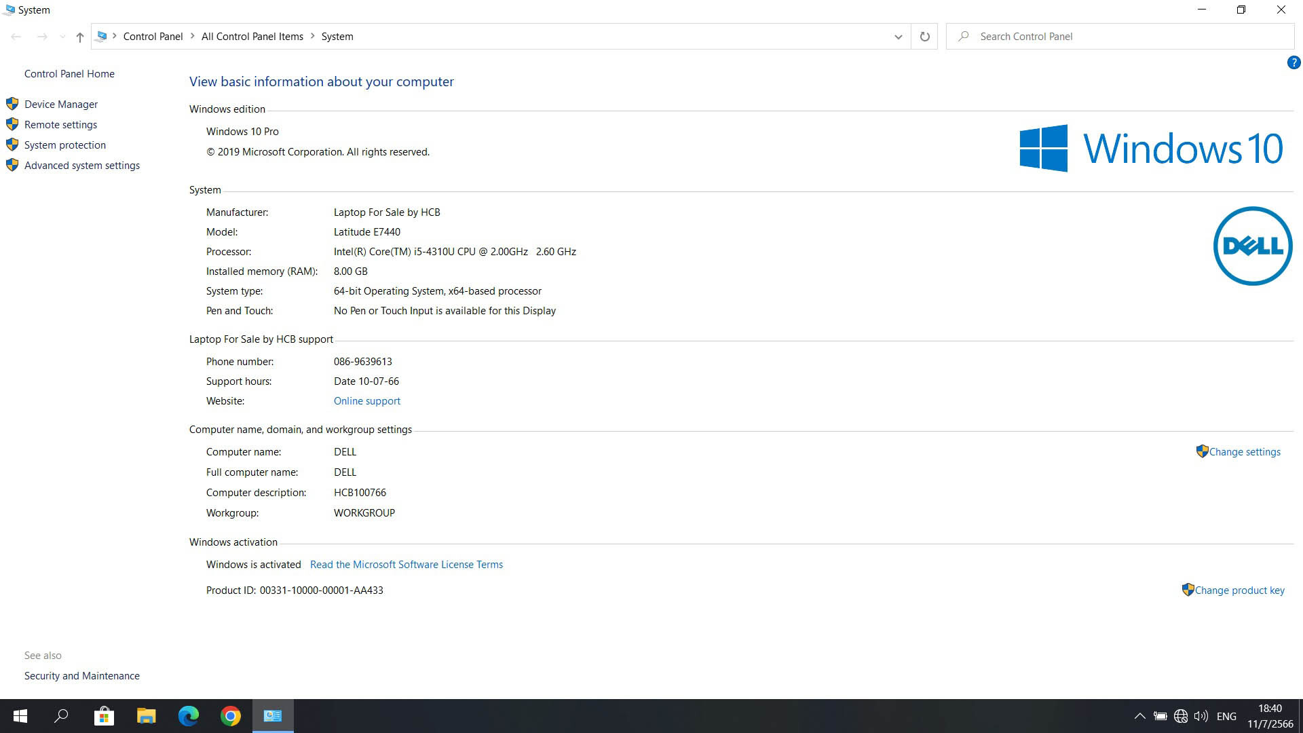
Task: Click Control Panel breadcrumb item
Action: click(x=153, y=37)
